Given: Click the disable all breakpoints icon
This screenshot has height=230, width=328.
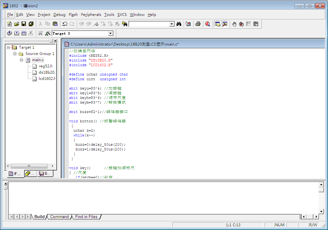Looking at the screenshot, I should pyautogui.click(x=256, y=24).
